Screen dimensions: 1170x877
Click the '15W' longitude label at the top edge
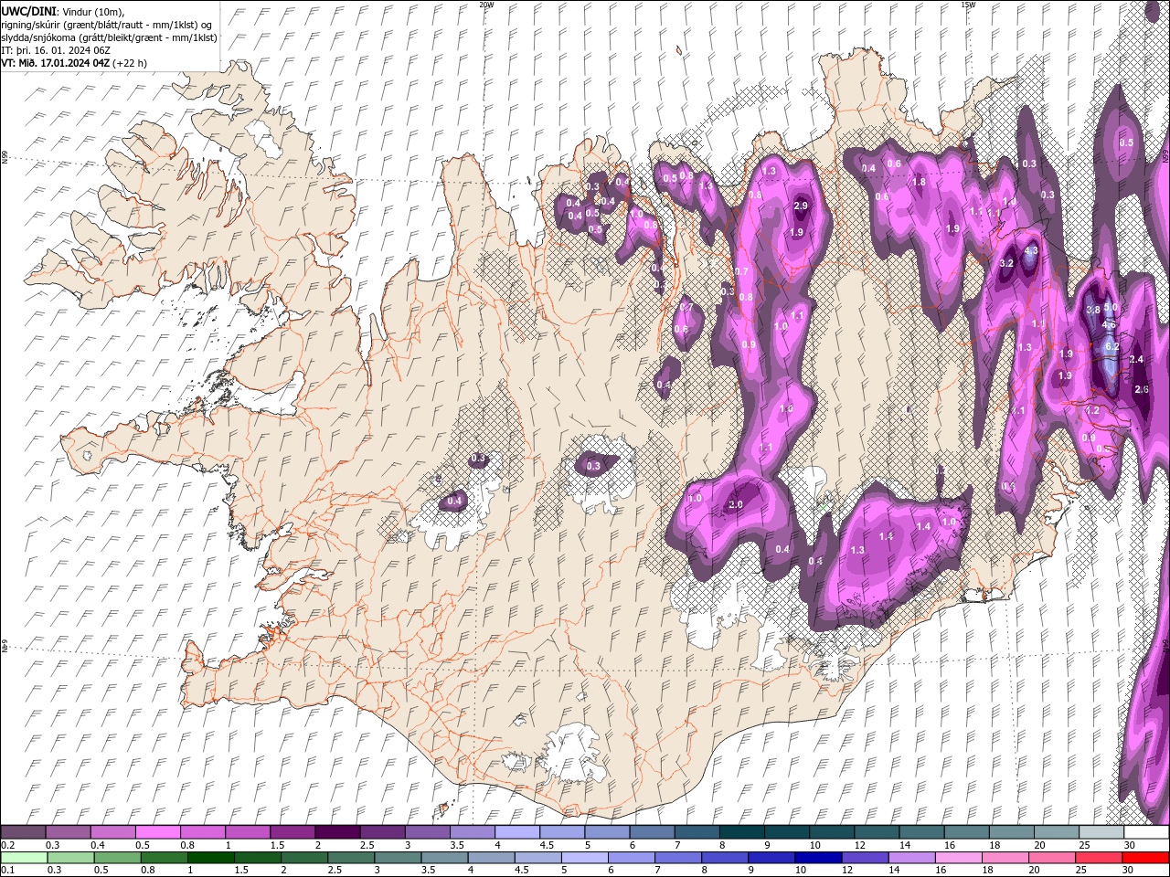click(x=968, y=5)
